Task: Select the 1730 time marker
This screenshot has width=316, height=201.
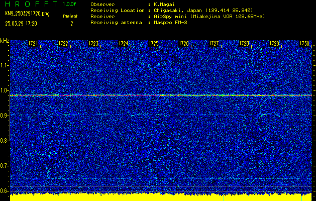Action: coord(304,44)
